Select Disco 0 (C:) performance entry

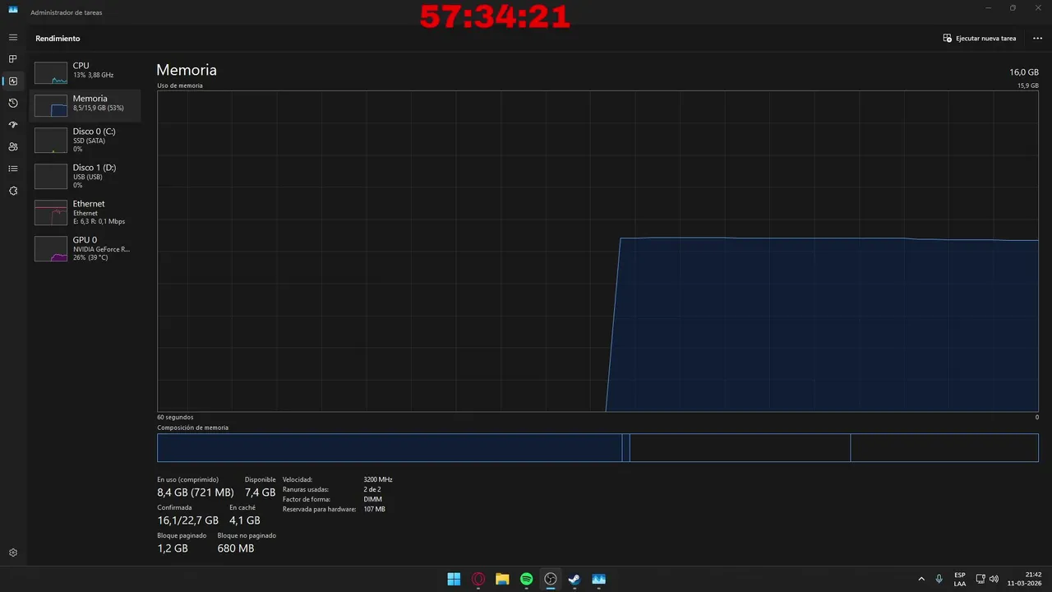85,140
